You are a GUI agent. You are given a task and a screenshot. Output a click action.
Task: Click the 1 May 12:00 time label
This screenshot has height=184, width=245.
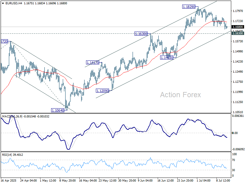(x=48, y=181)
